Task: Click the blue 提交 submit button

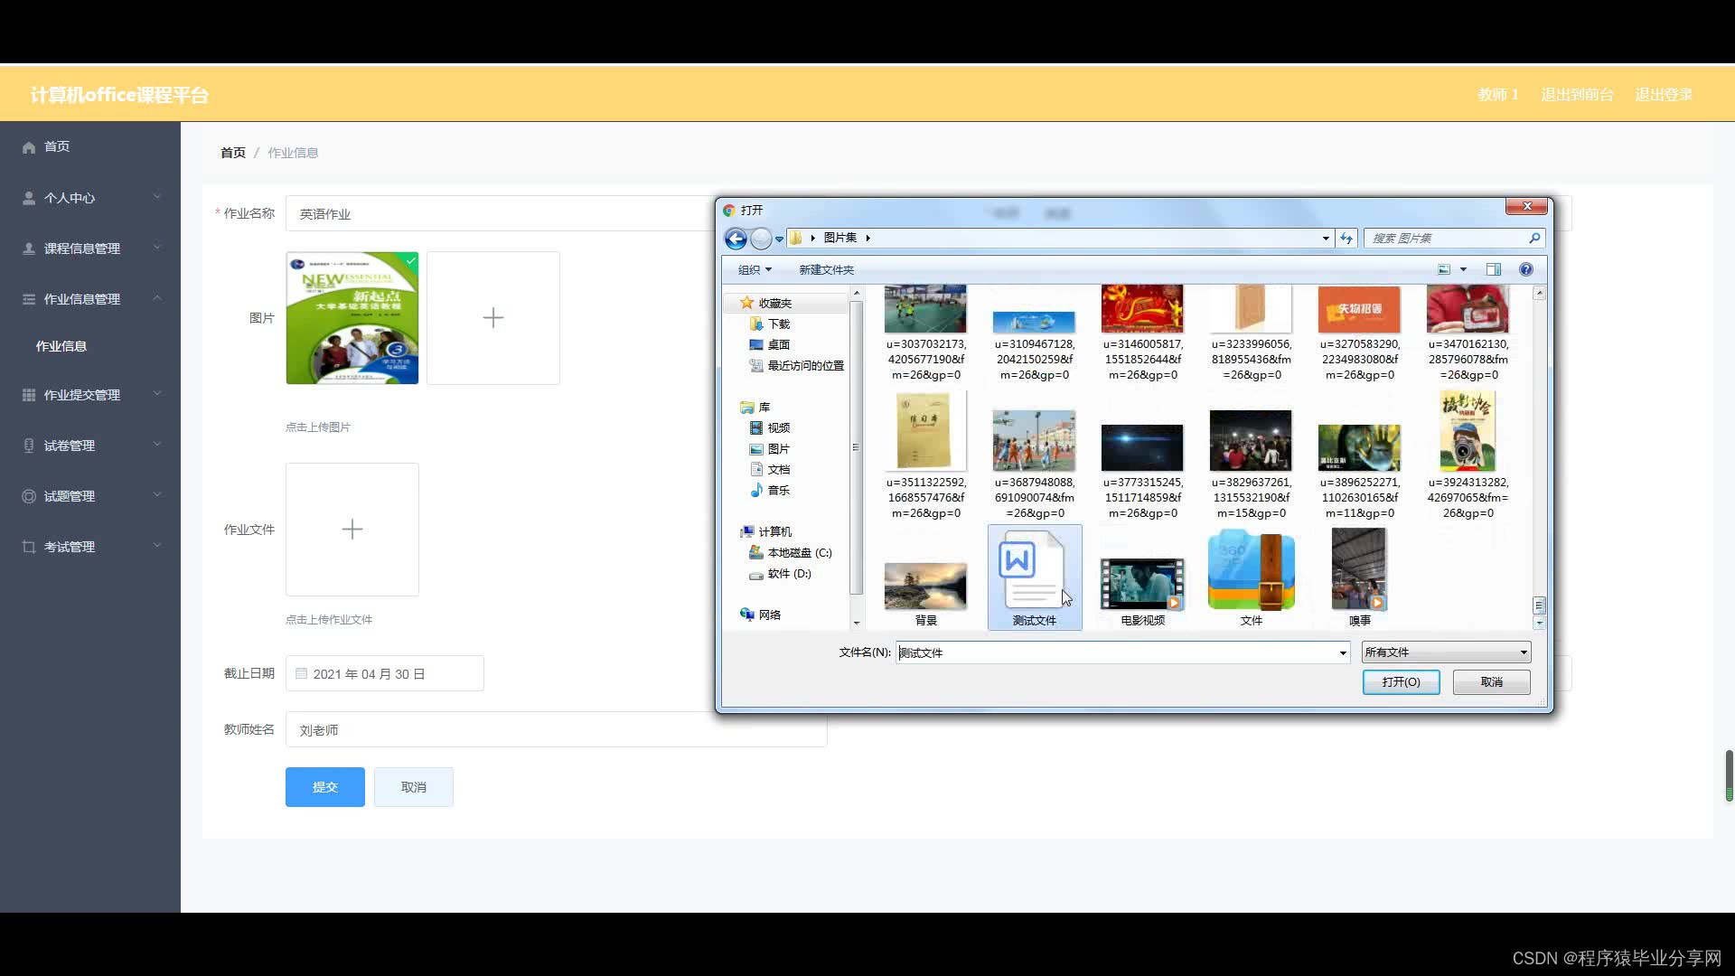Action: click(x=325, y=787)
